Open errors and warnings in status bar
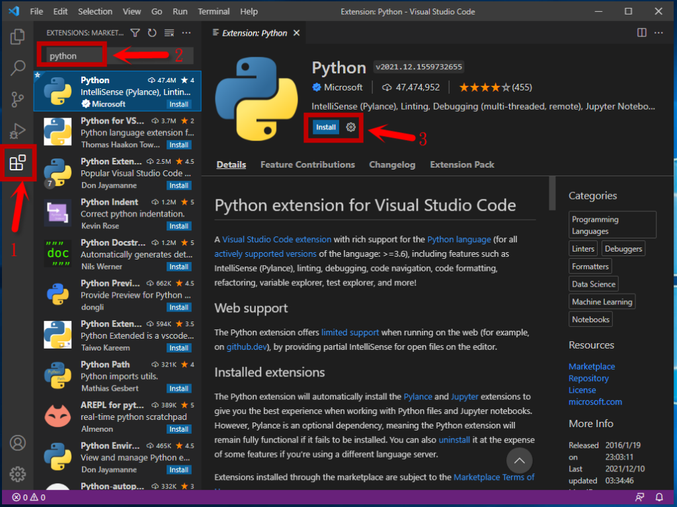Image resolution: width=677 pixels, height=507 pixels. pos(28,498)
